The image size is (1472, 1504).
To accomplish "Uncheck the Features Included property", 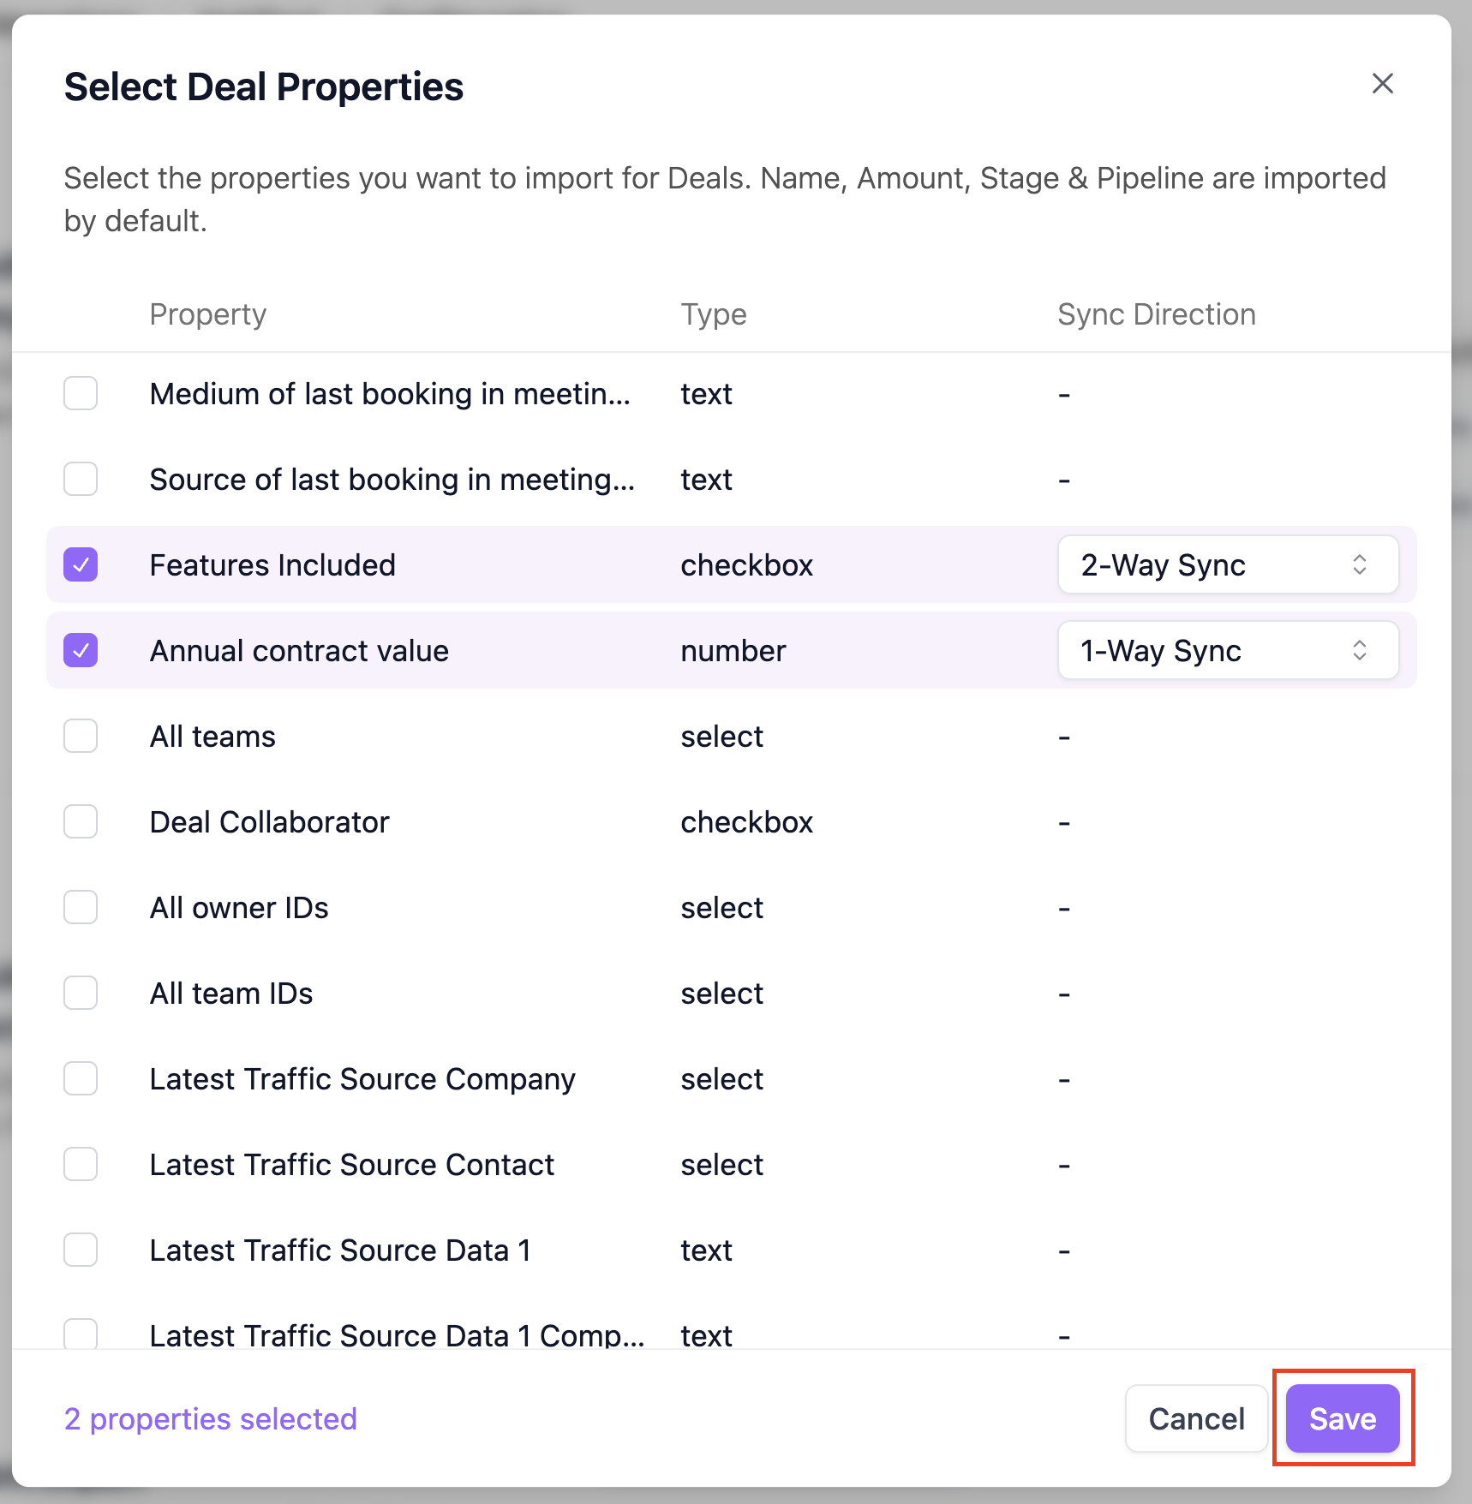I will pos(81,564).
